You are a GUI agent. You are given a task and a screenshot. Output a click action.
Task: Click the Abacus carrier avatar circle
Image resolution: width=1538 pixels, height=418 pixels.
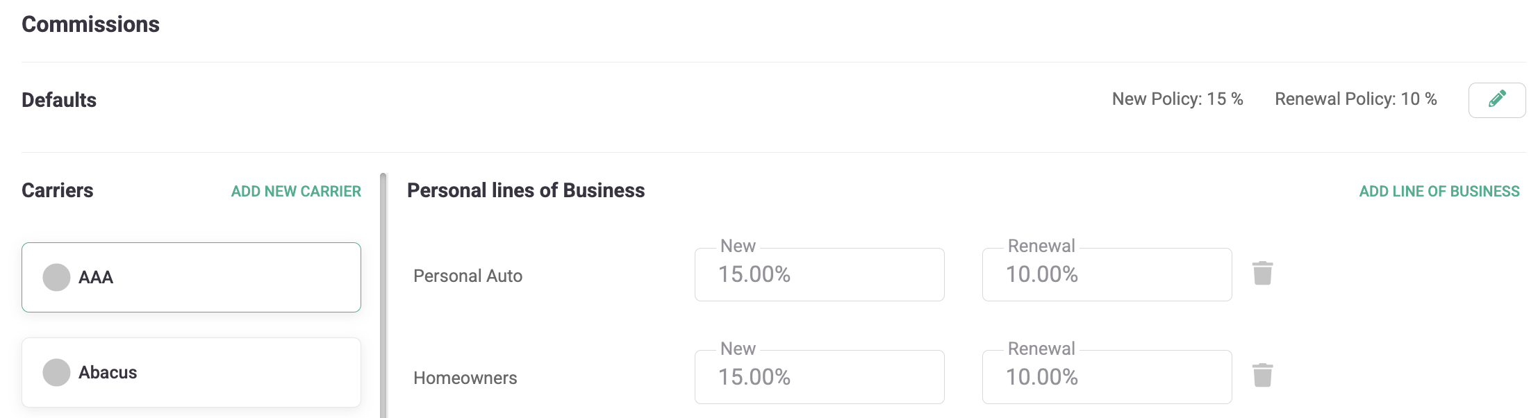[56, 372]
